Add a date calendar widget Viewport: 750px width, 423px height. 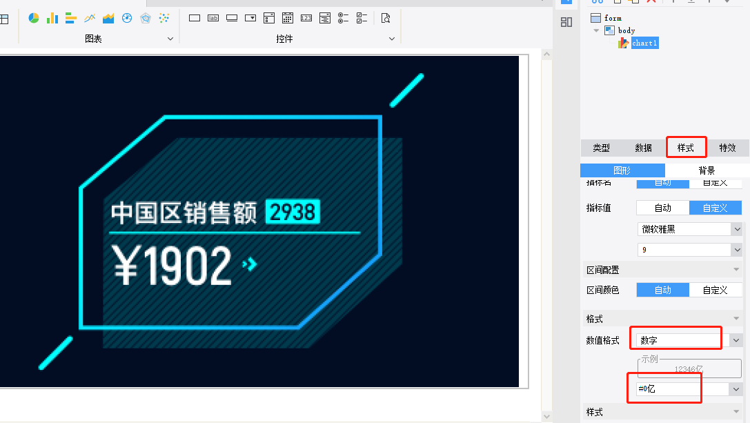click(x=288, y=18)
